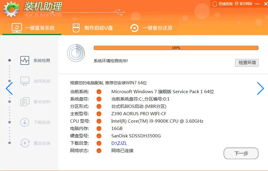The width and height of the screenshot is (268, 171).
Task: Click the 重启安装 restart icon
Action: [25, 143]
